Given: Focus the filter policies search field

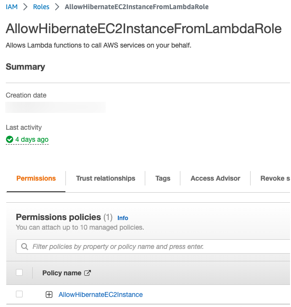Looking at the screenshot, I should (144, 247).
